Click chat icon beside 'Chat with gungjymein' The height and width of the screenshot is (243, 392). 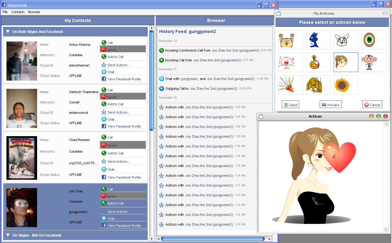tap(162, 79)
